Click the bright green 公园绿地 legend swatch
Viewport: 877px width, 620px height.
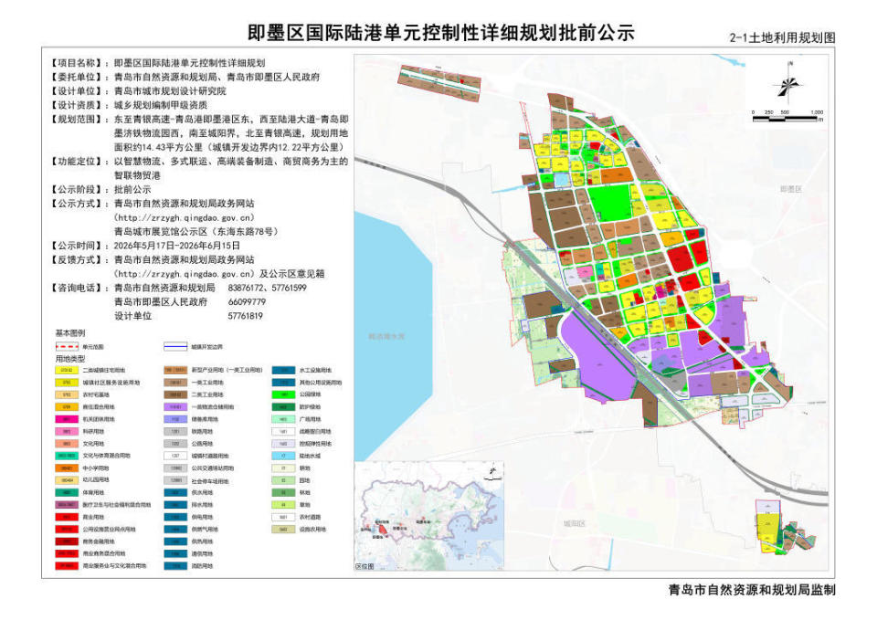[283, 394]
